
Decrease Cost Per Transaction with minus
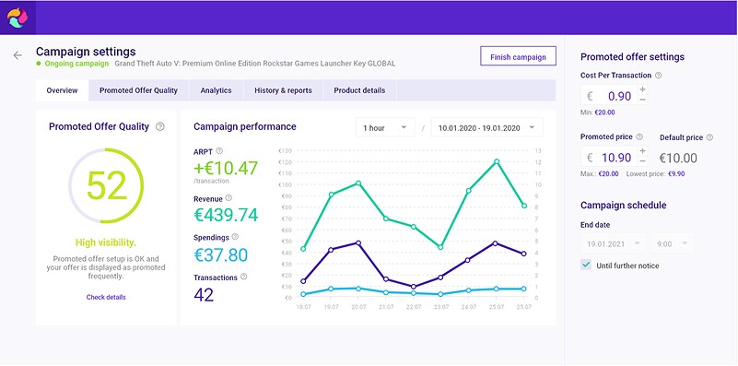click(x=643, y=100)
